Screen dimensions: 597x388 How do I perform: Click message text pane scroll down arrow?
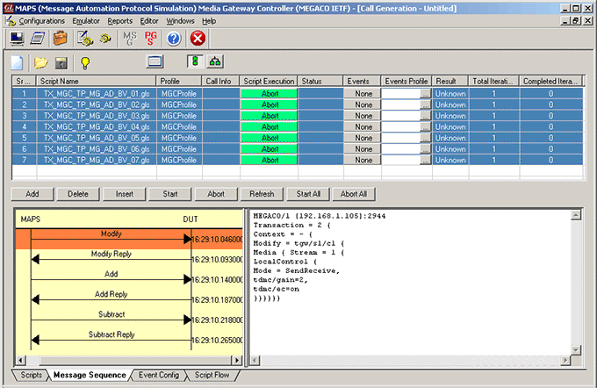[x=576, y=349]
